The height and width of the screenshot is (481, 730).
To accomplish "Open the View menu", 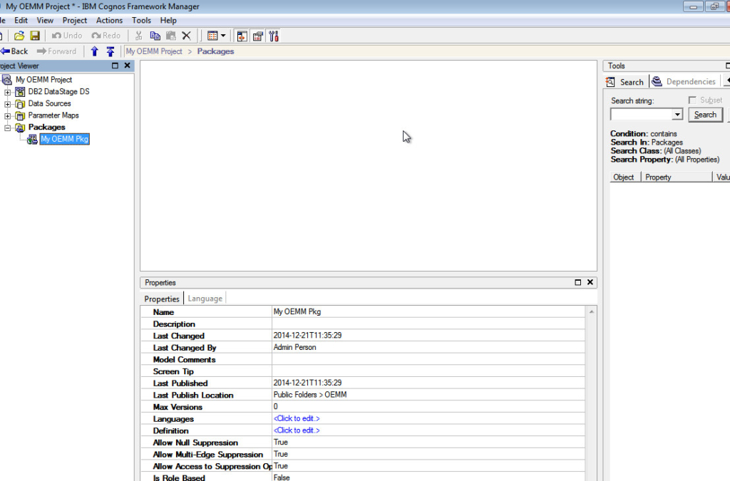I will pyautogui.click(x=45, y=21).
